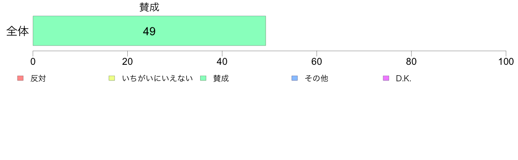Select the D.K. legend label
518x160 pixels.
pyautogui.click(x=404, y=79)
